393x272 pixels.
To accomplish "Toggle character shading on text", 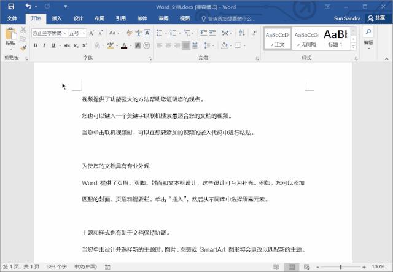I will coord(138,45).
